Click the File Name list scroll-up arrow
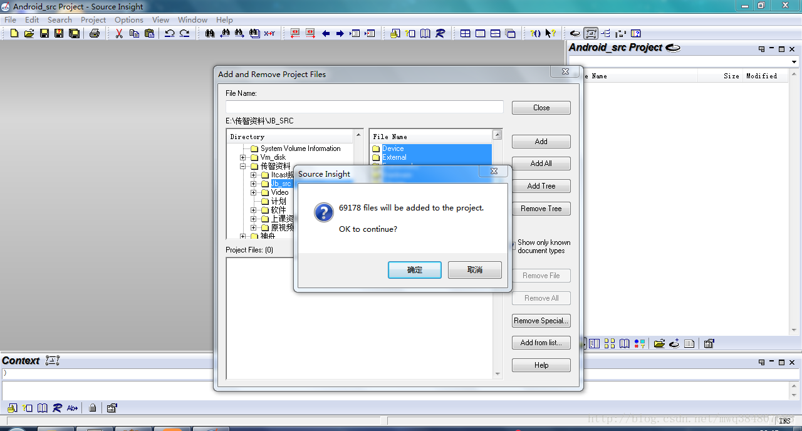Screen dimensions: 802x431 click(x=497, y=135)
